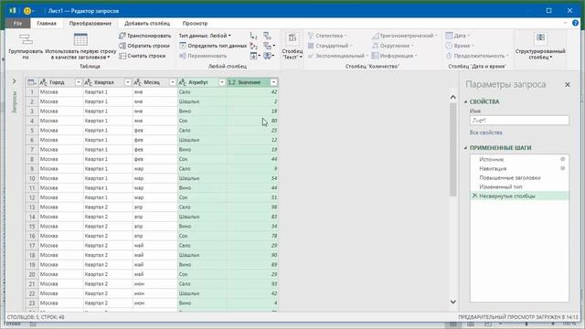The width and height of the screenshot is (585, 329).
Task: Expand the Запросы pane with the chevron
Action: 15,81
